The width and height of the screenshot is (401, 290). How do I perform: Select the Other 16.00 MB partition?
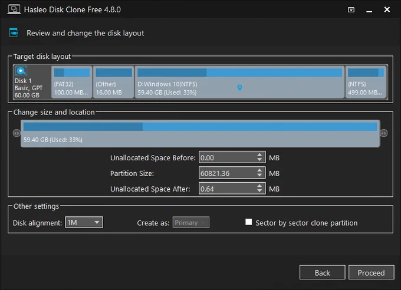pyautogui.click(x=114, y=82)
